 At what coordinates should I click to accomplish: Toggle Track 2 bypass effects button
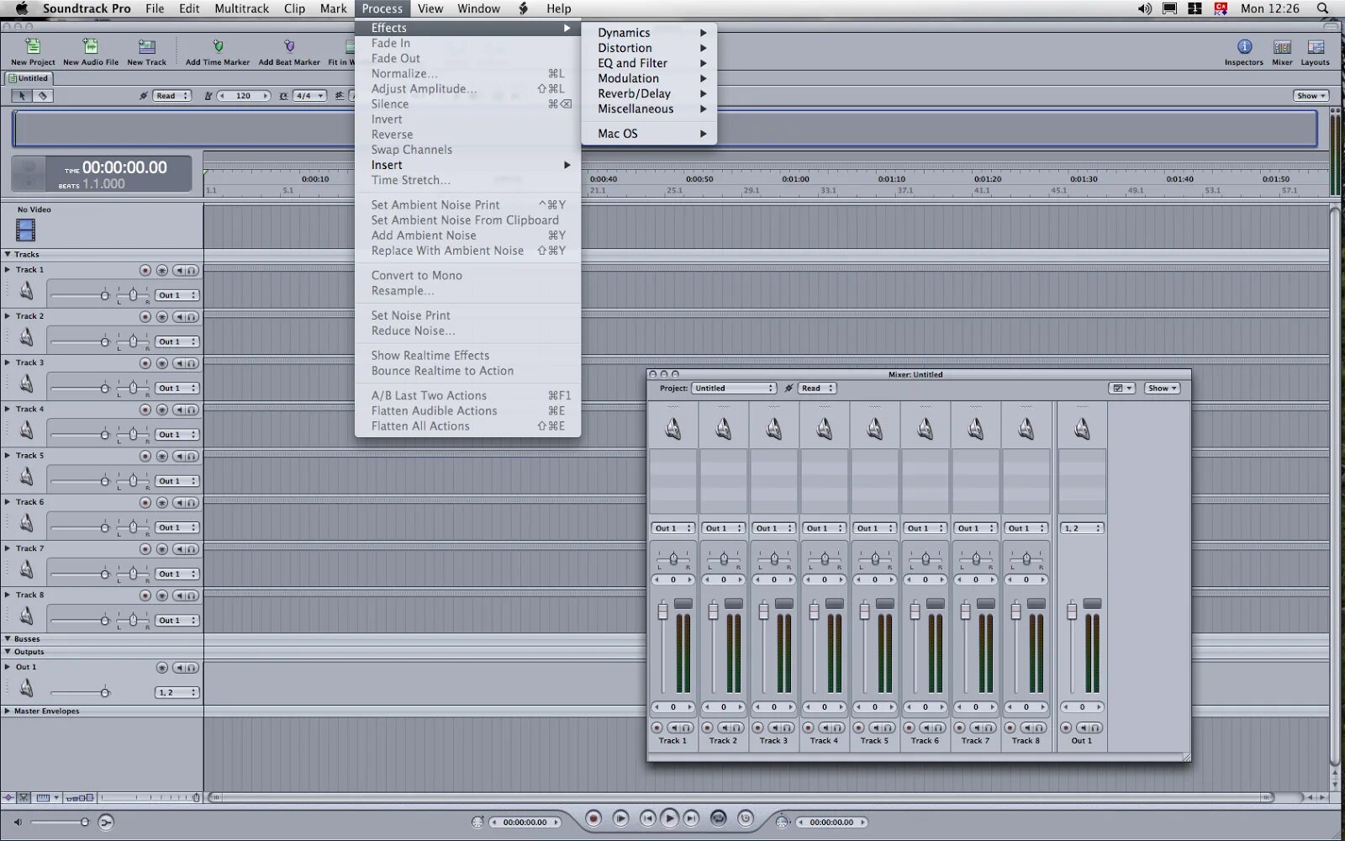[x=162, y=317]
